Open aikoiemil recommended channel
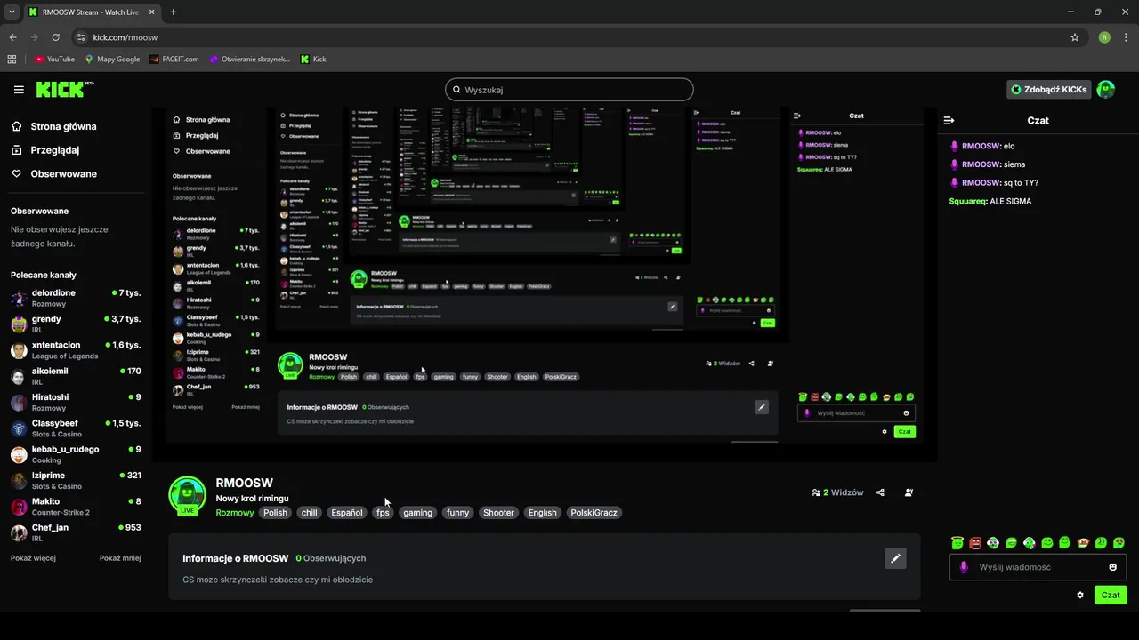 (76, 376)
